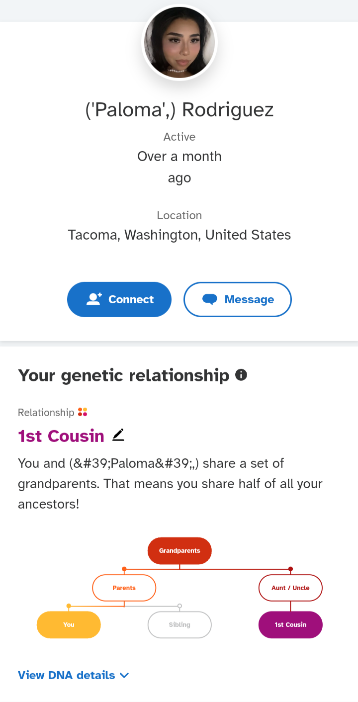Expand the DNA details section
This screenshot has height=702, width=358.
click(74, 675)
